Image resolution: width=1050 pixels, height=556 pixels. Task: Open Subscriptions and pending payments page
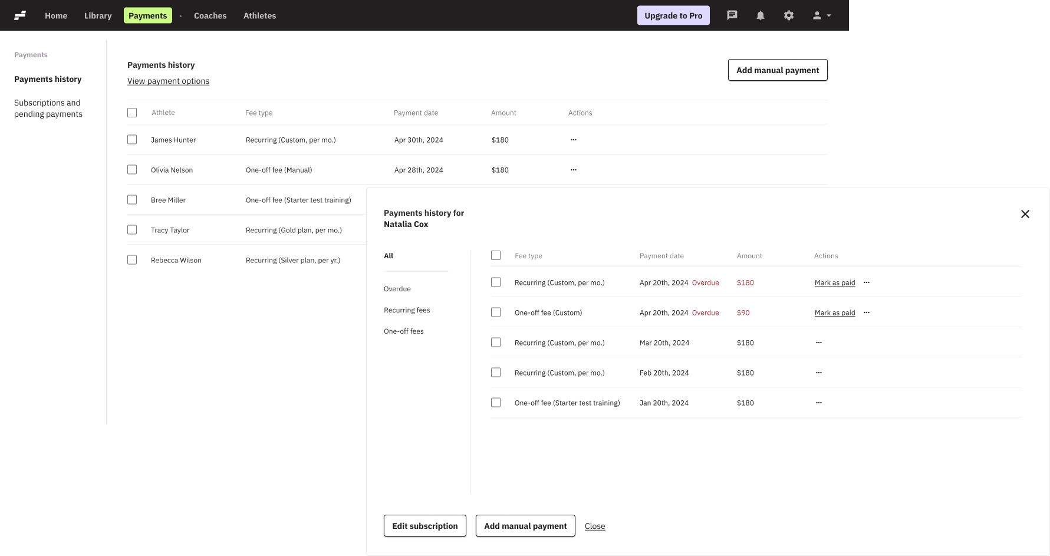pyautogui.click(x=48, y=108)
